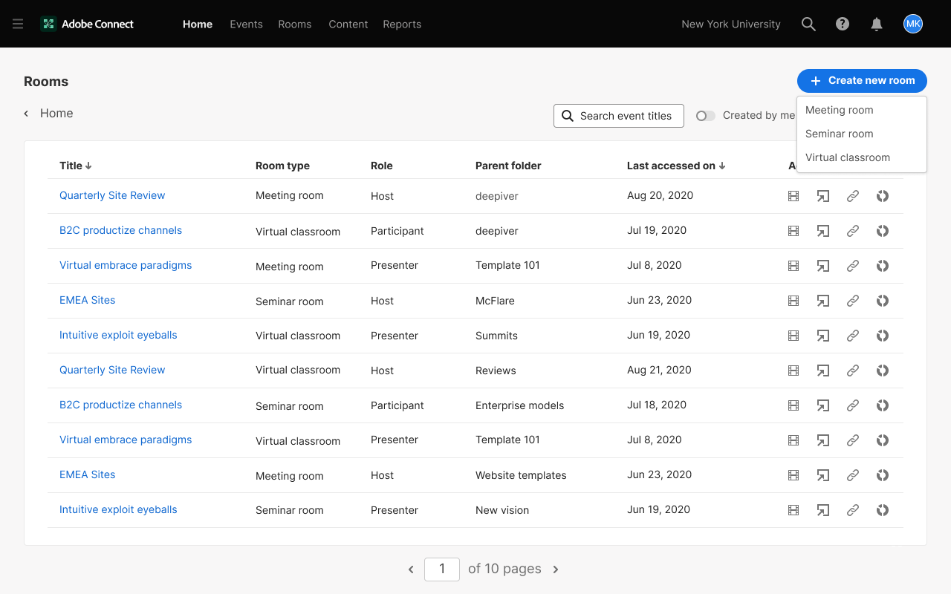Launch B2C productize channels in Enterprise models folder
Screen dimensions: 951x594
coord(823,405)
